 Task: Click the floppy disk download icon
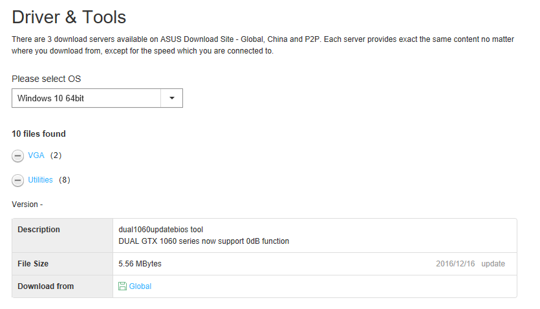pos(122,286)
